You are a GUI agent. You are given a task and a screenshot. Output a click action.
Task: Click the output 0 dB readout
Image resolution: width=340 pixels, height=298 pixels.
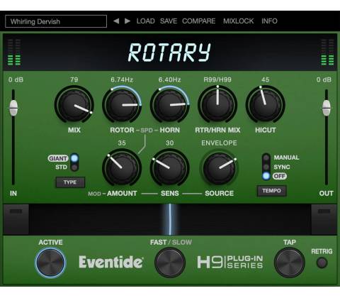[324, 79]
